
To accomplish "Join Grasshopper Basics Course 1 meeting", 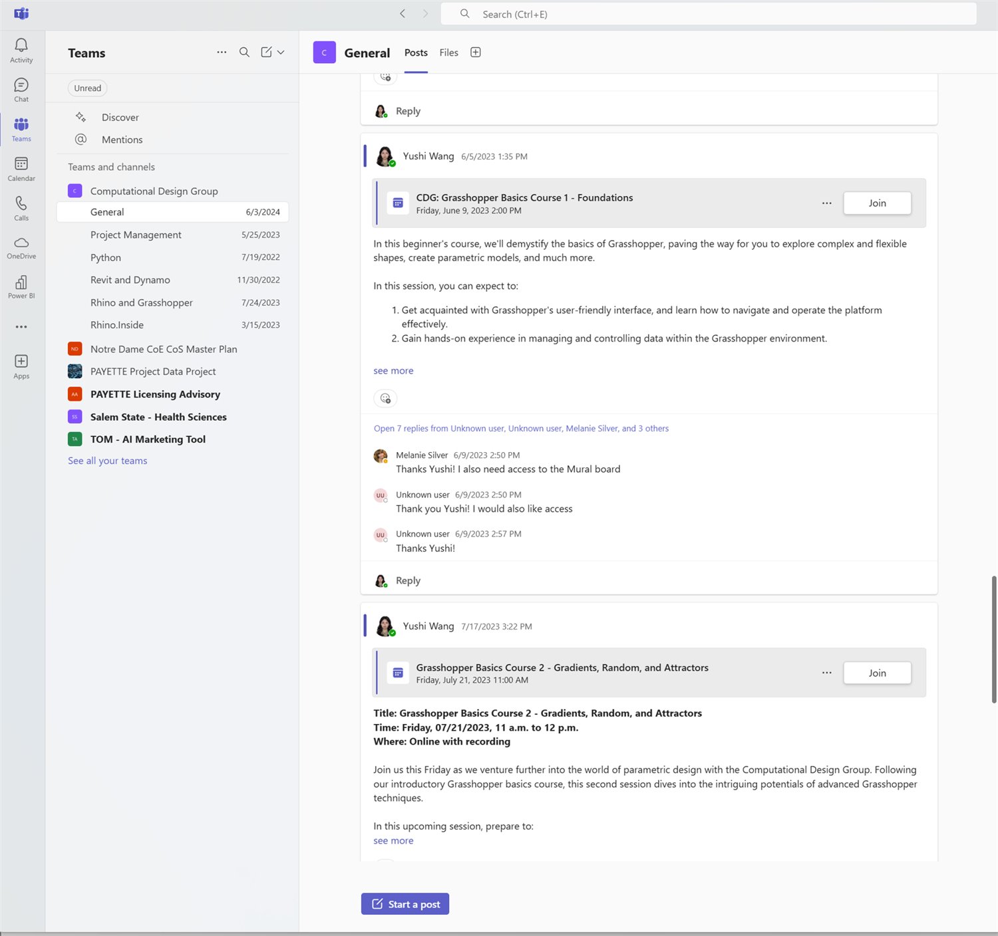I will [877, 203].
